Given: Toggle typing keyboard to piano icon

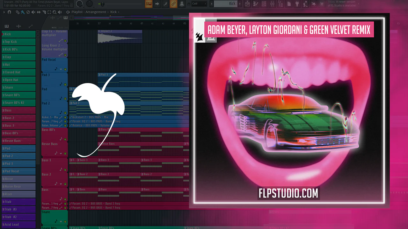Looking at the screenshot, I should (149, 4).
